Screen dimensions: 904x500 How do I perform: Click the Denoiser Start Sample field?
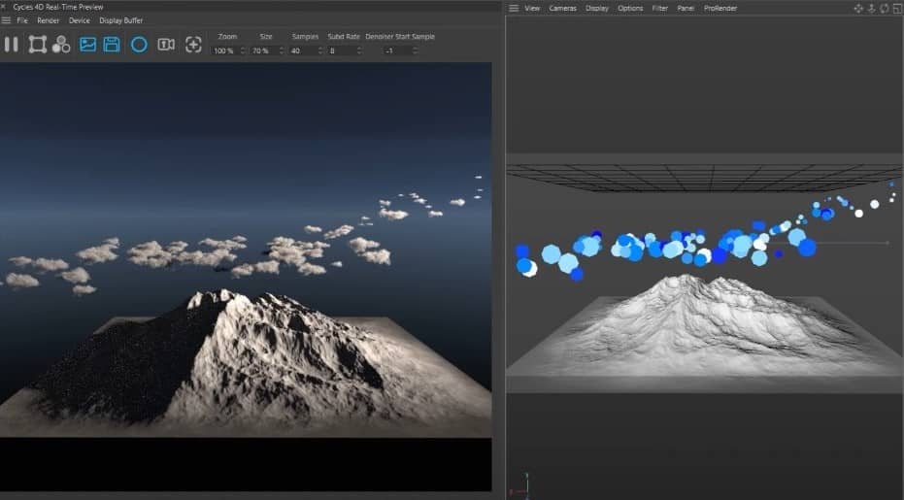[395, 50]
